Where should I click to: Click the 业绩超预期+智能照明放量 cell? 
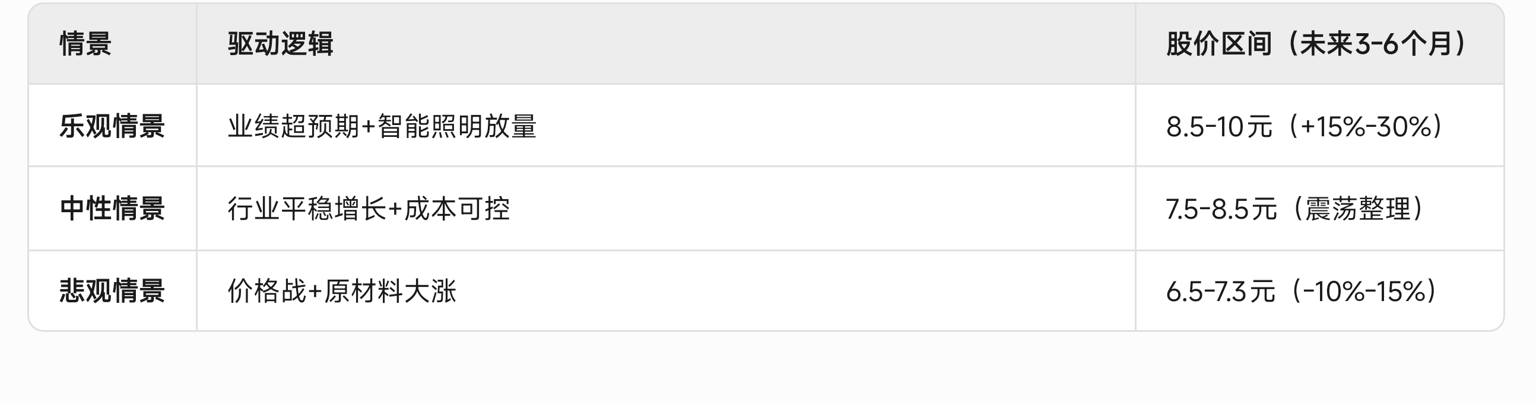pos(382,126)
